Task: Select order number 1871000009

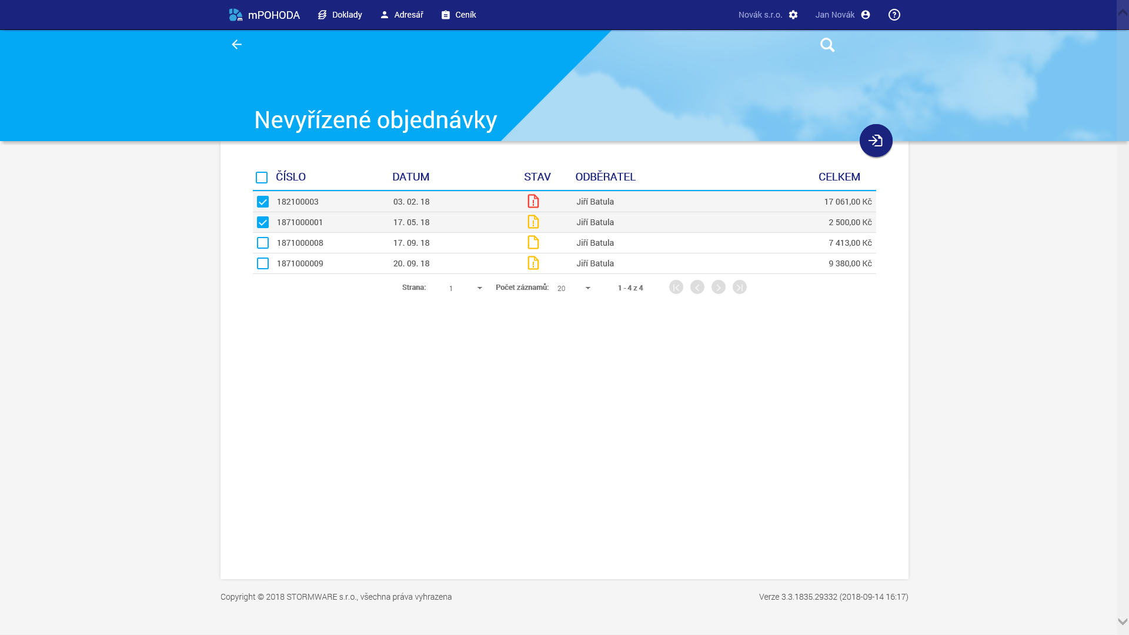Action: coord(300,263)
